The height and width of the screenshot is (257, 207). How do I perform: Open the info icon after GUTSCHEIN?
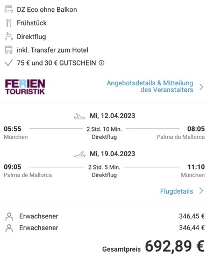click(102, 63)
